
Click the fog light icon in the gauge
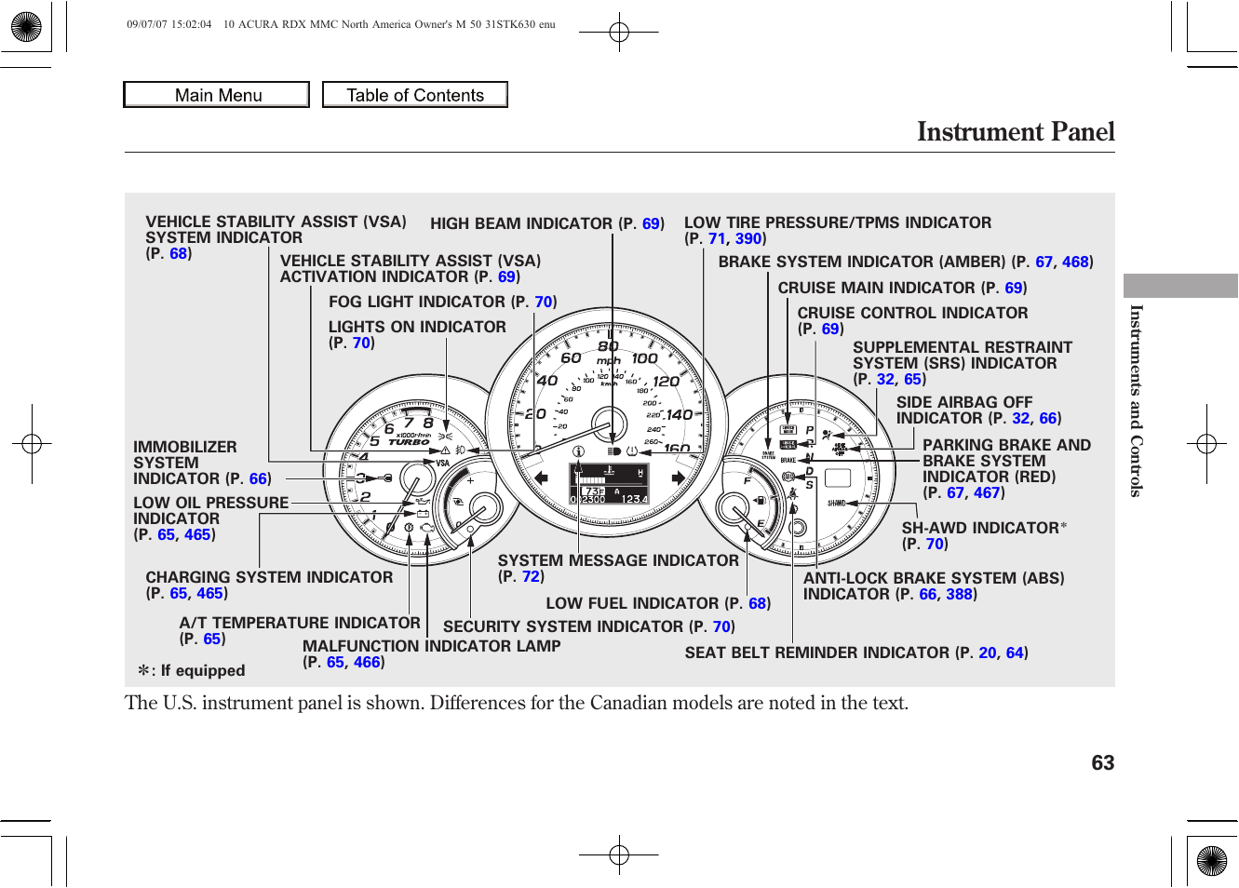point(460,450)
